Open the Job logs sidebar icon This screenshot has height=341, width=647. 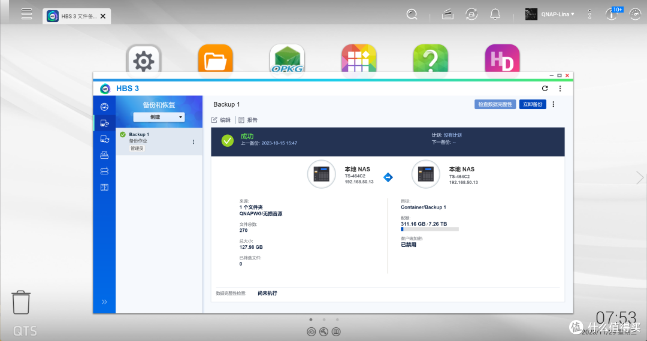pos(104,188)
